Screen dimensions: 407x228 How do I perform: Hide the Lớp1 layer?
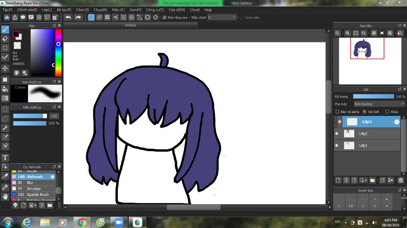coord(337,146)
